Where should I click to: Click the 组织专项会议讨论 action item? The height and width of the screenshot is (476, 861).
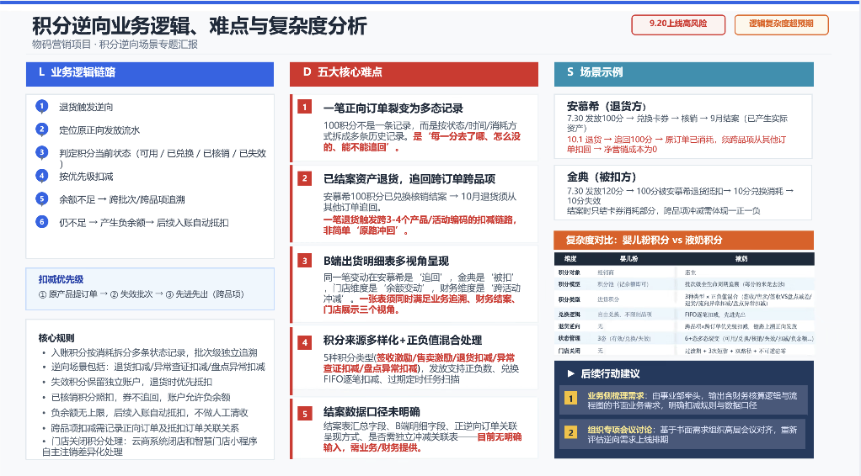(x=683, y=434)
